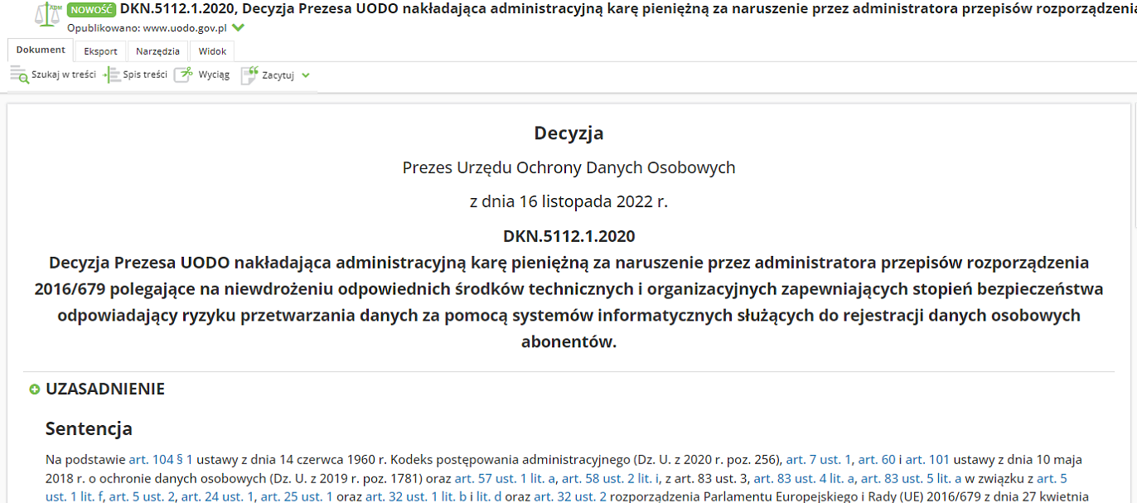
Task: Expand publication details chevron next to www.uodo.gov.pl
Action: [x=238, y=27]
